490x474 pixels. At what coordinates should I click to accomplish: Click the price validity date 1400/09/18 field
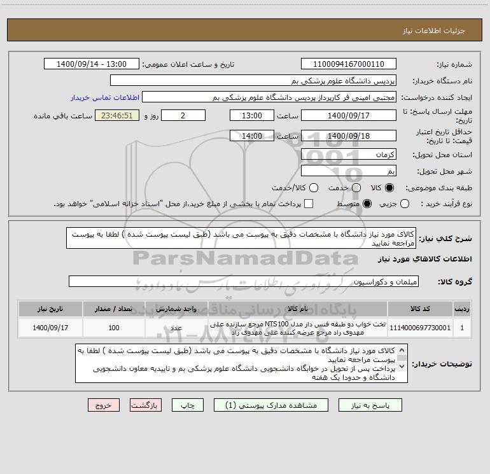tap(349, 136)
